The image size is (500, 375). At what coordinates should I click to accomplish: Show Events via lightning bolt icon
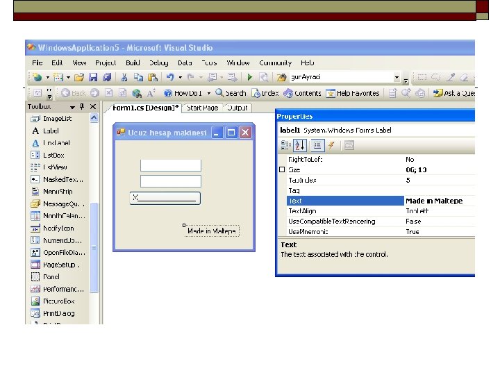[331, 145]
